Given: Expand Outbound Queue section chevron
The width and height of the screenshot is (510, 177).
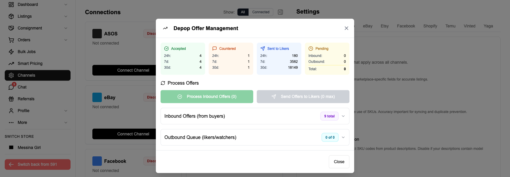Looking at the screenshot, I should [x=343, y=137].
